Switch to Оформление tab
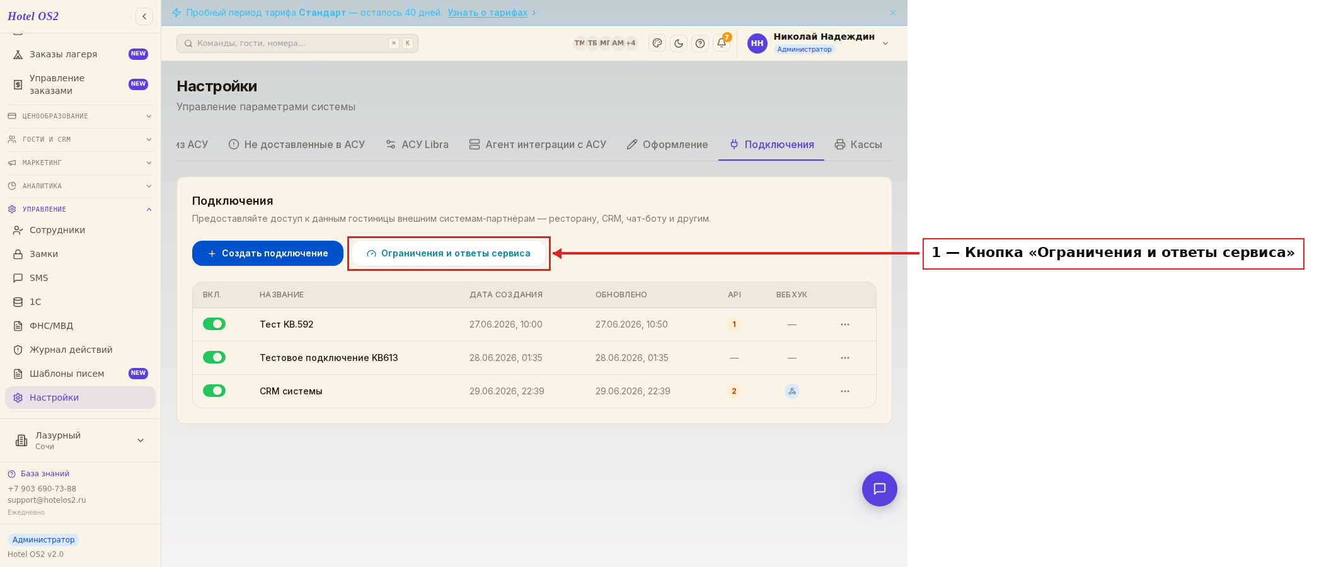Image resolution: width=1319 pixels, height=567 pixels. click(x=667, y=144)
